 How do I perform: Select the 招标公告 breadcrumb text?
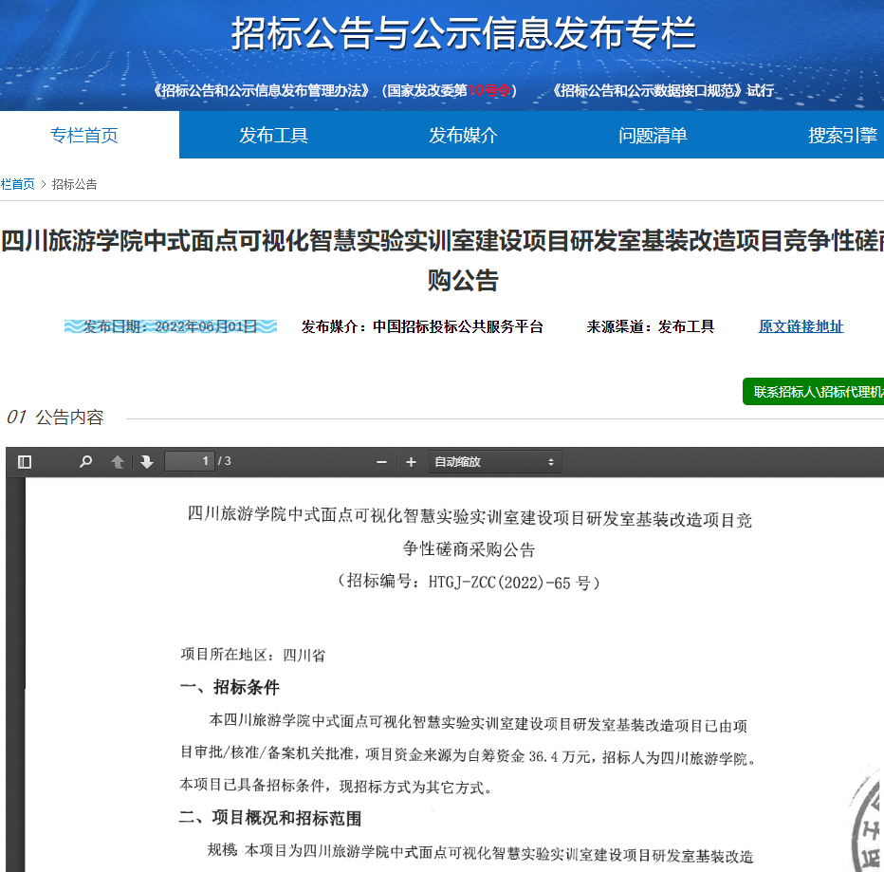(x=74, y=184)
